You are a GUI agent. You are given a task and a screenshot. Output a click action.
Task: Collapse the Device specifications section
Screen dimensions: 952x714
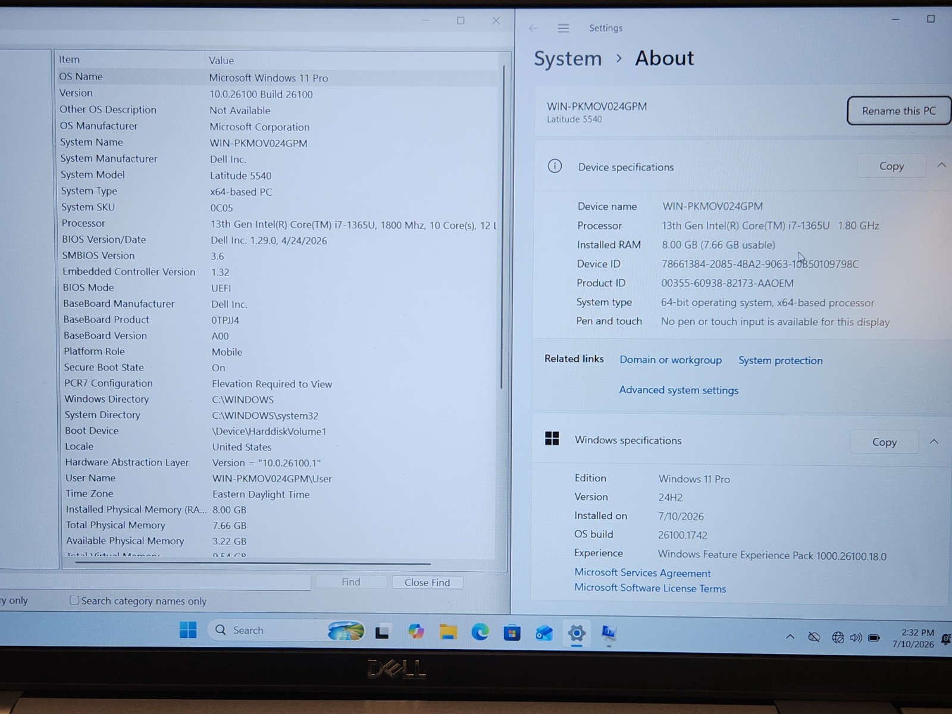941,165
